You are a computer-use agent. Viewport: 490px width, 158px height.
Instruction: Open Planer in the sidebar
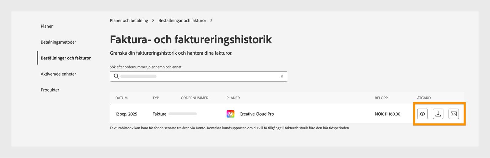click(x=47, y=26)
